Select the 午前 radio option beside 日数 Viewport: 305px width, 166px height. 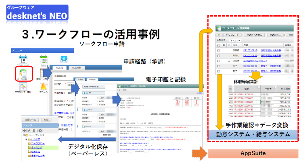click(68, 117)
